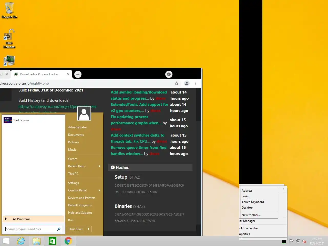
Task: Click the Setup SHA2 hash value text
Action: 149,189
